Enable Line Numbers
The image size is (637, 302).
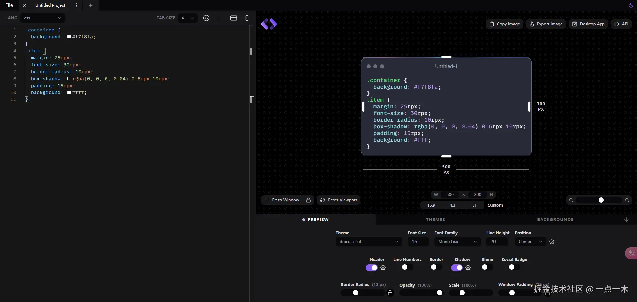[x=407, y=267]
